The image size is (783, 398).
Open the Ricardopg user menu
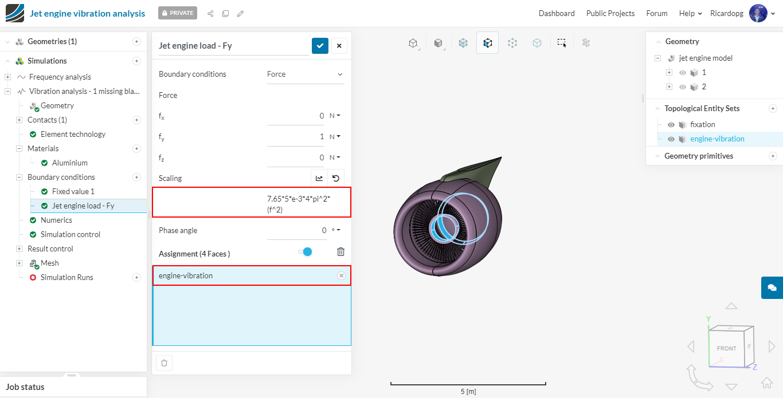coord(744,13)
